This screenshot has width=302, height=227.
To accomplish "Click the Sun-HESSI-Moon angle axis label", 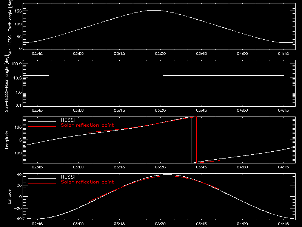I will click(x=7, y=83).
